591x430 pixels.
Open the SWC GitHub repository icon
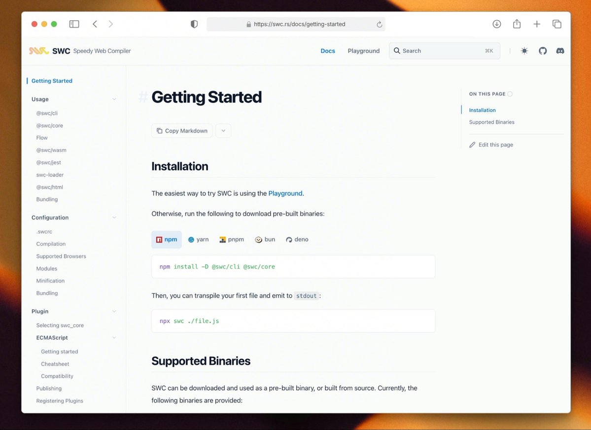(542, 50)
